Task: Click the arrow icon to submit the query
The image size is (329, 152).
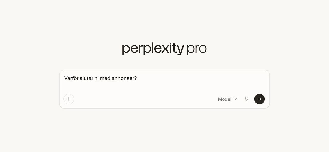Action: [x=259, y=99]
